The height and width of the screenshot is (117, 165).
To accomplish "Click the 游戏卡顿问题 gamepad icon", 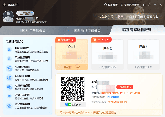I will [x=9, y=96].
